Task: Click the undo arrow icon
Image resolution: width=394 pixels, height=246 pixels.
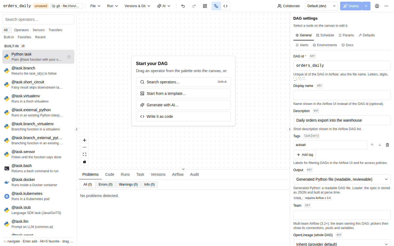Action: coord(183,6)
